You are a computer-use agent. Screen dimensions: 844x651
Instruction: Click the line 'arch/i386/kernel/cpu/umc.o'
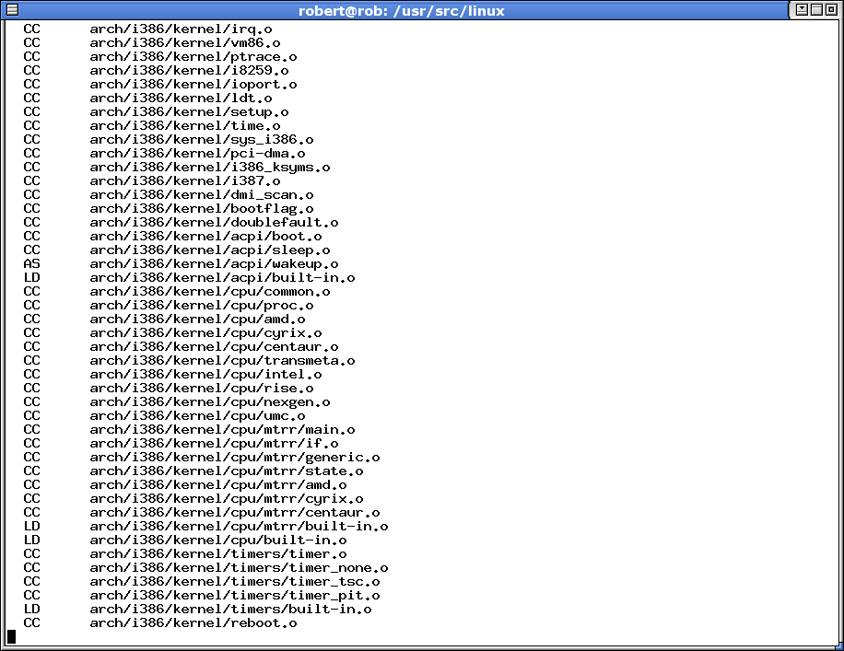click(197, 416)
